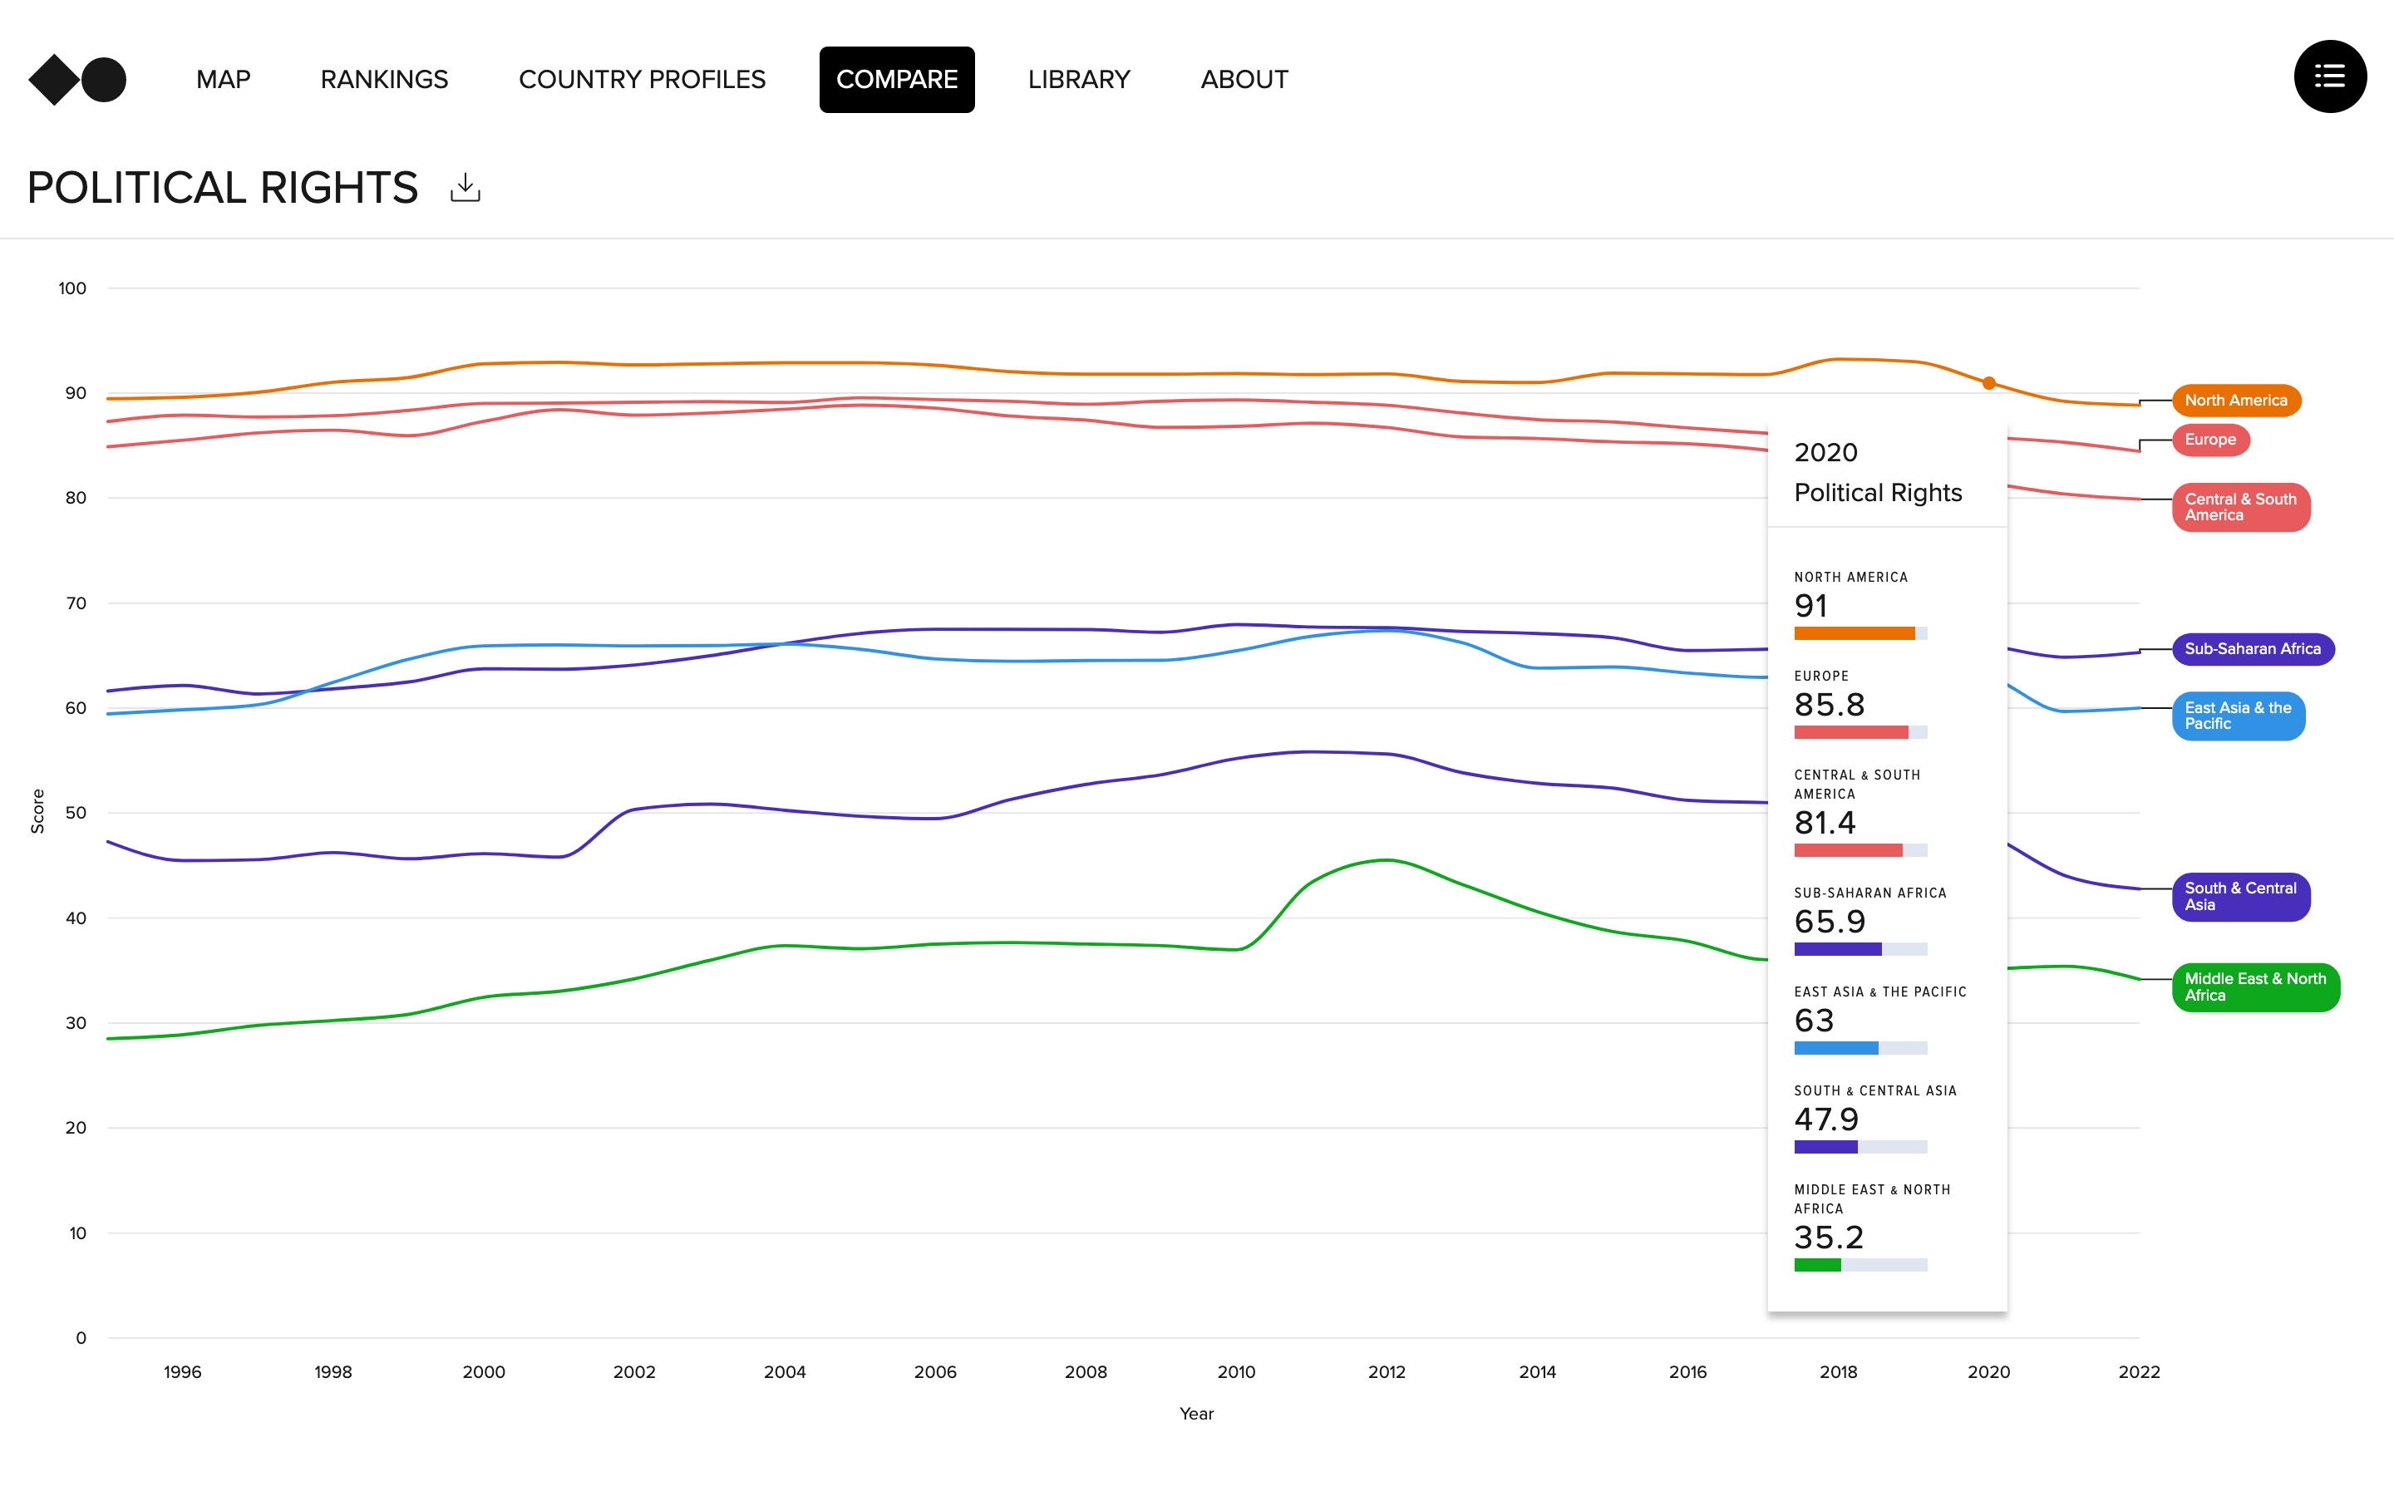Click the highlighted 2020 data point
Screen dimensions: 2394x1496
1988,383
